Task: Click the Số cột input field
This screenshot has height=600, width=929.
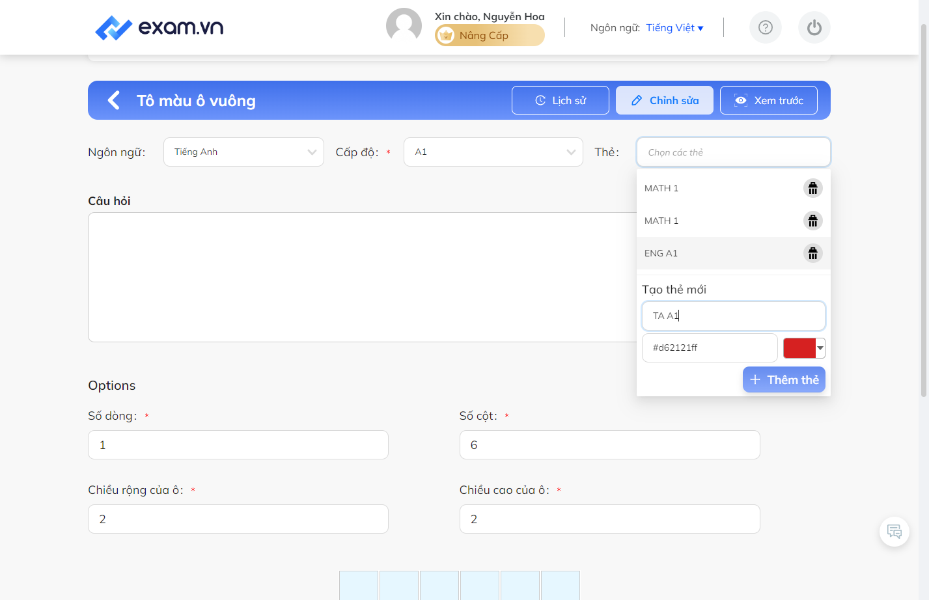Action: 610,445
